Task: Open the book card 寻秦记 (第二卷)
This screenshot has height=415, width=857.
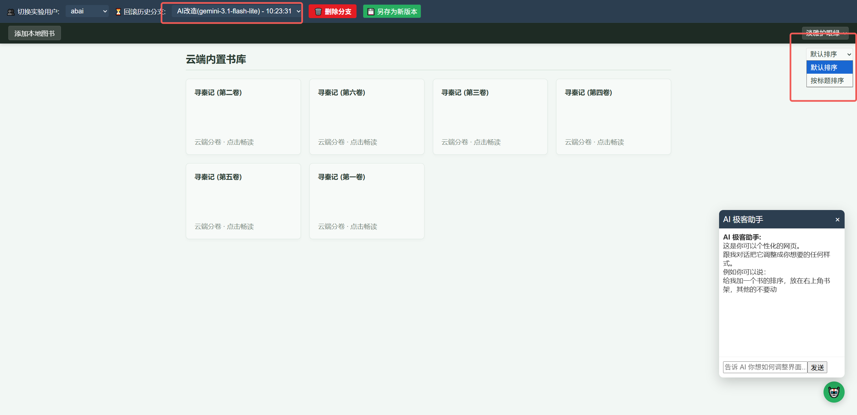Action: coord(243,117)
